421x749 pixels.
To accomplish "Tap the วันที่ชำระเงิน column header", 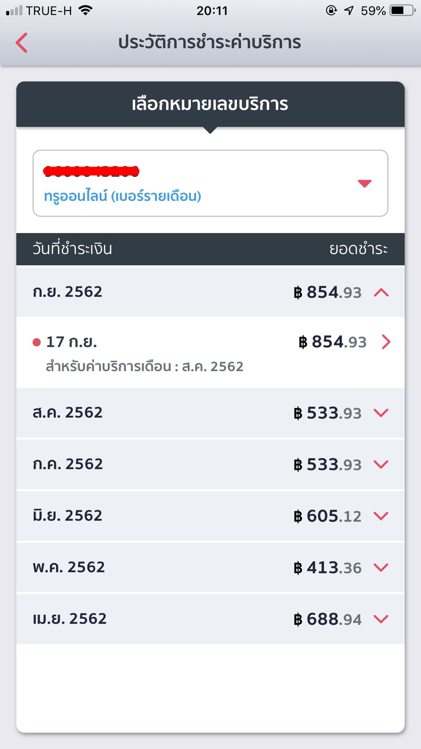I will pyautogui.click(x=72, y=249).
